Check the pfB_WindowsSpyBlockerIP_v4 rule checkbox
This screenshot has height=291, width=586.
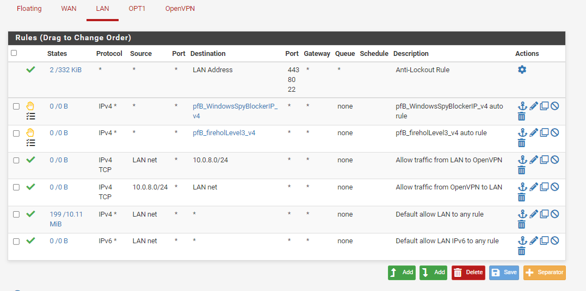(x=16, y=106)
